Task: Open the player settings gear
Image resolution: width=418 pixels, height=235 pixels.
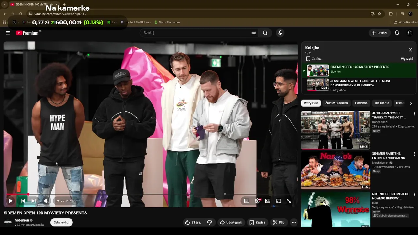Action: point(257,201)
